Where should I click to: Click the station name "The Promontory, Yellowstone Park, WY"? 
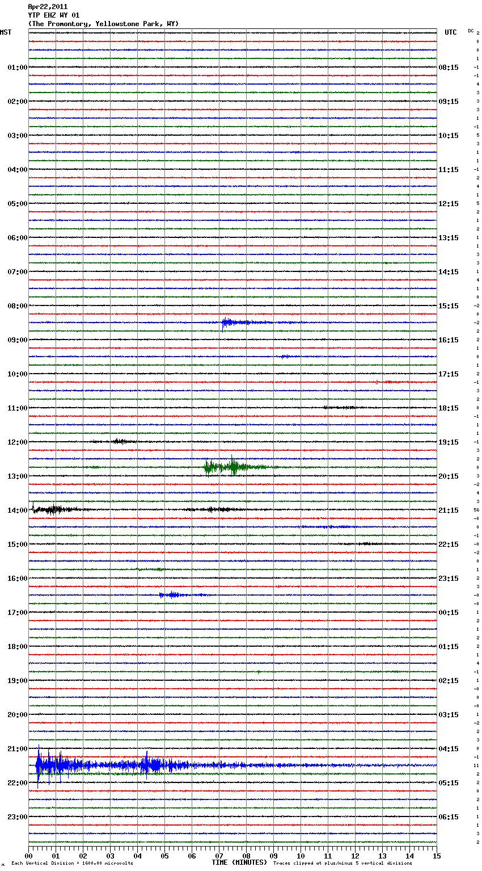click(x=103, y=24)
